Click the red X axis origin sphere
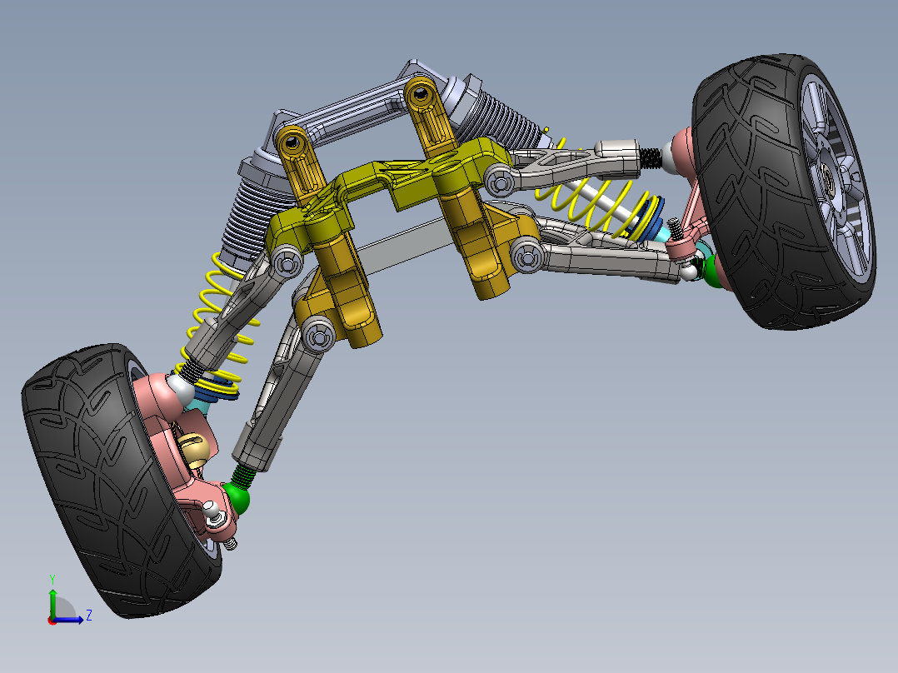This screenshot has width=898, height=673. point(52,621)
